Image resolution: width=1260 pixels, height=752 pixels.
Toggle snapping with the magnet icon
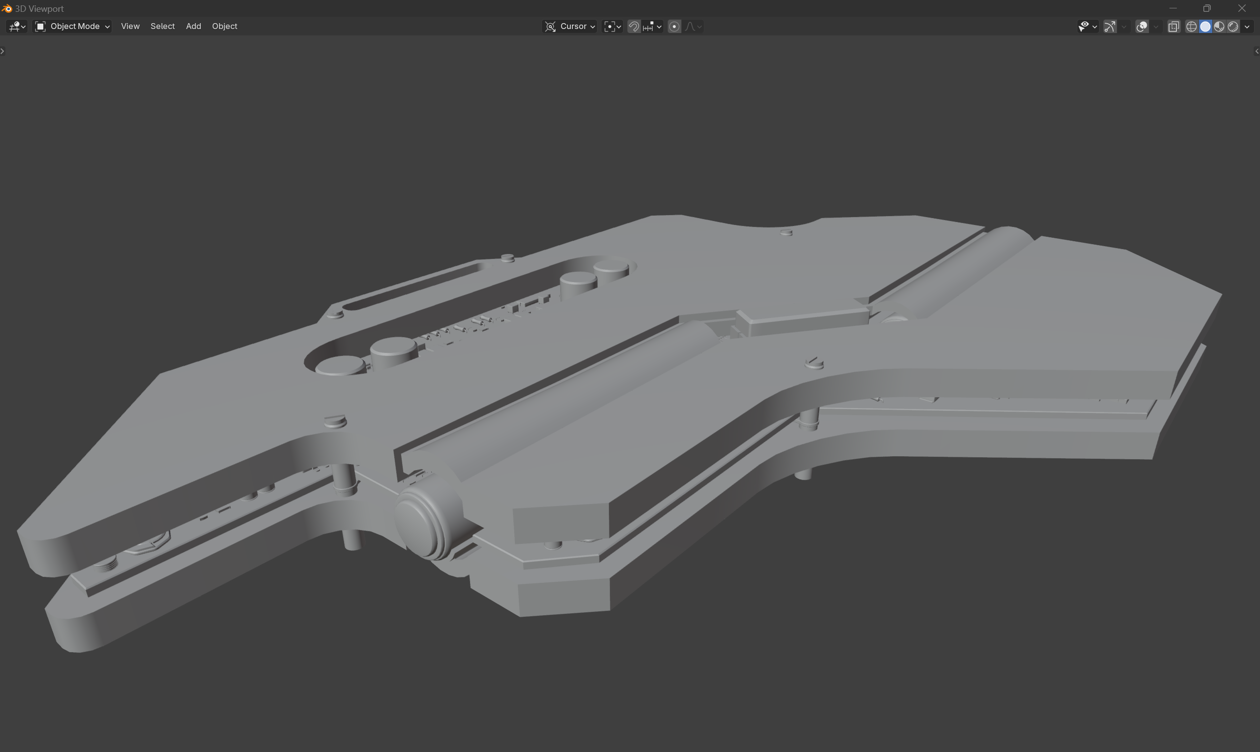tap(634, 27)
